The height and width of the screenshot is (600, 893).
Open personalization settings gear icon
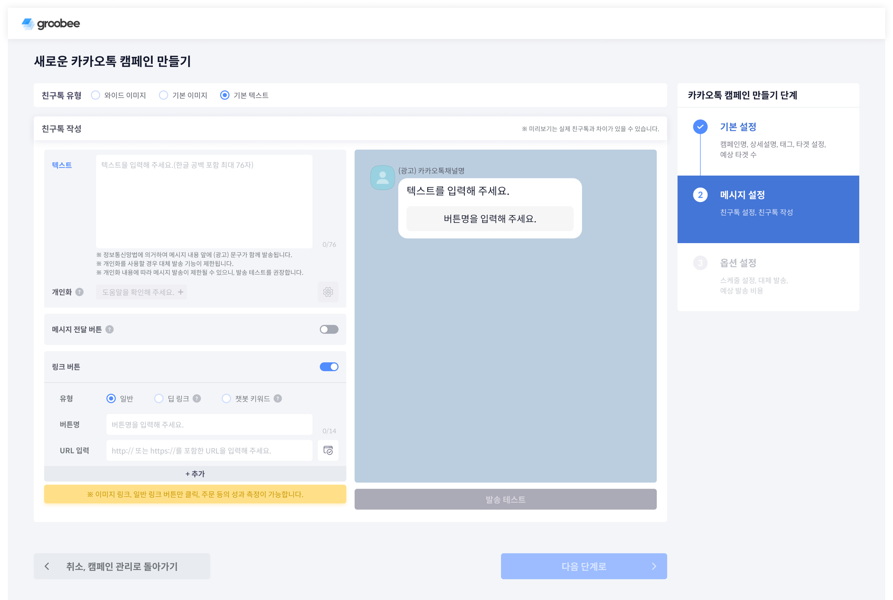(328, 292)
